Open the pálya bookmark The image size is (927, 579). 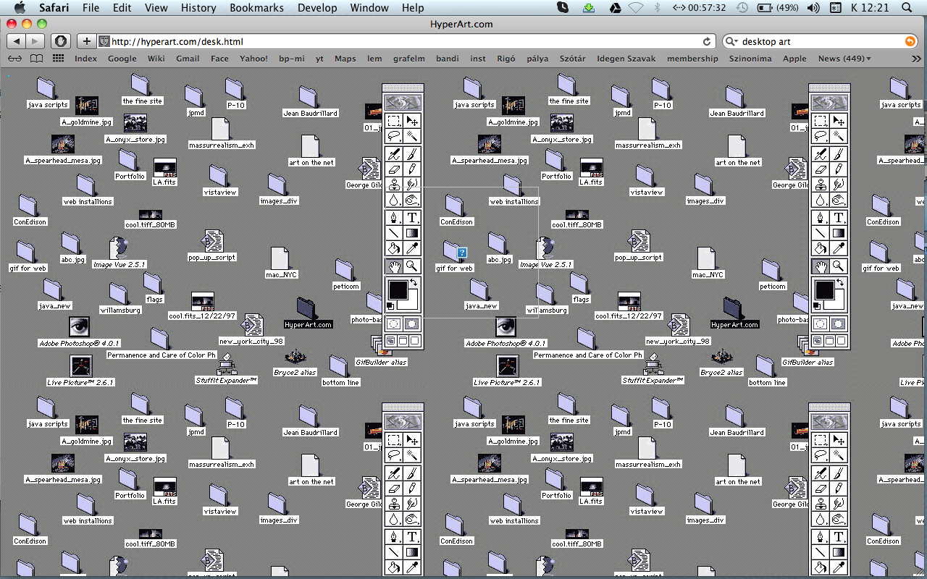point(537,59)
